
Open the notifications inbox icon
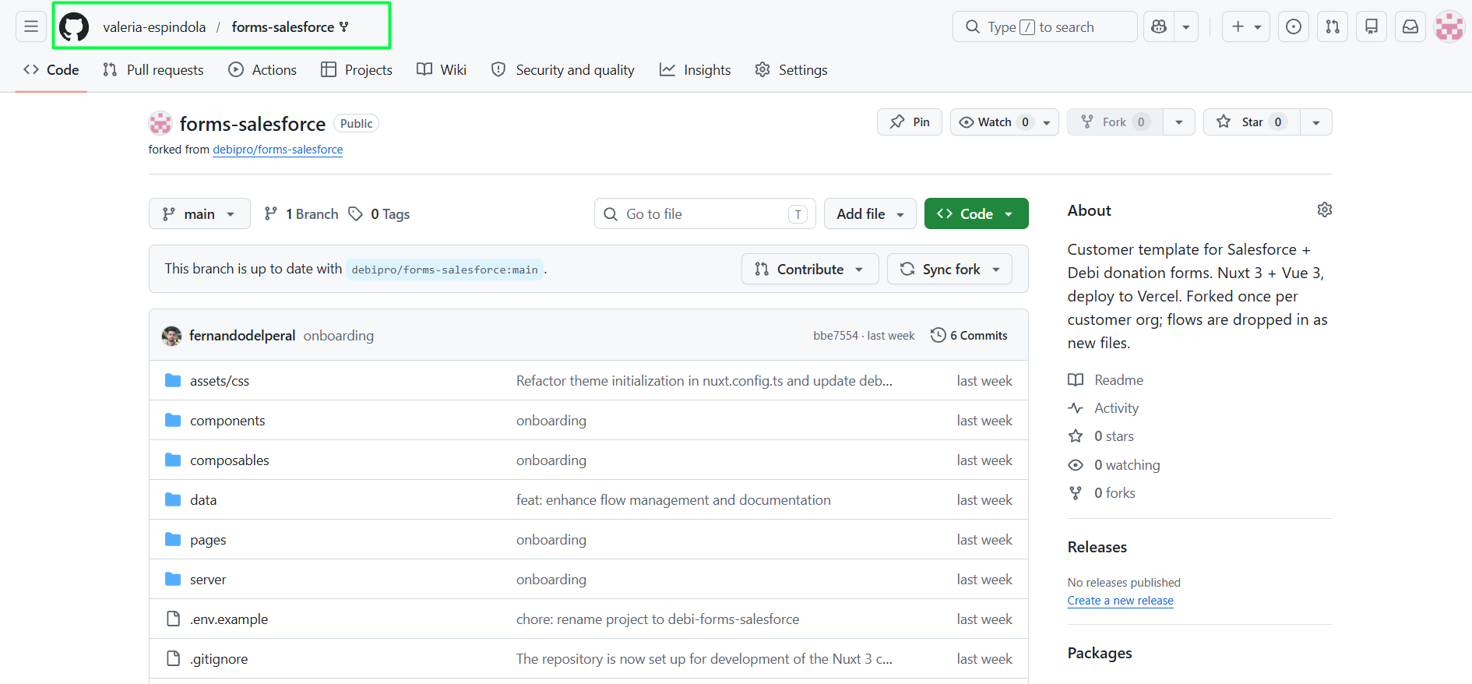1410,26
